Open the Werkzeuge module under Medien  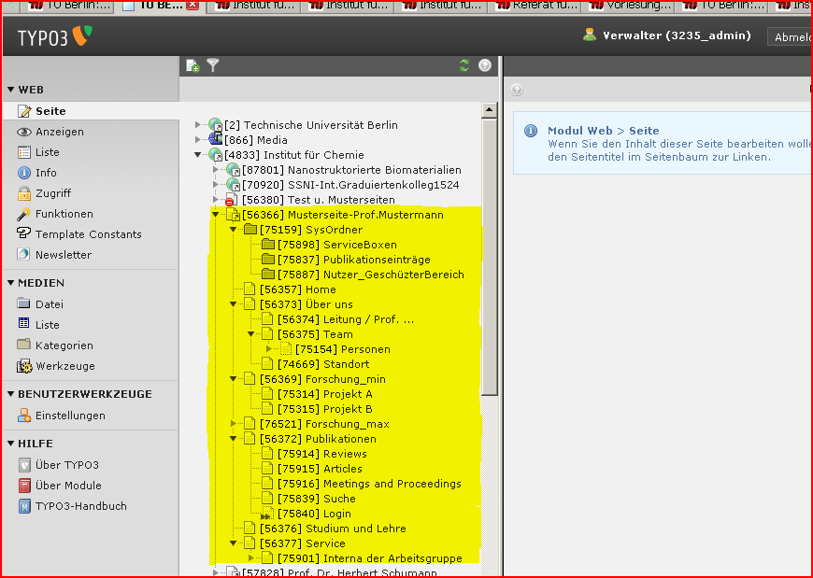tap(64, 366)
